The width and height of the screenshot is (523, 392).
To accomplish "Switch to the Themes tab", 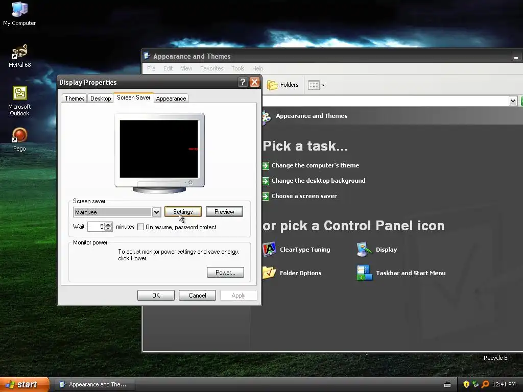I will 75,99.
